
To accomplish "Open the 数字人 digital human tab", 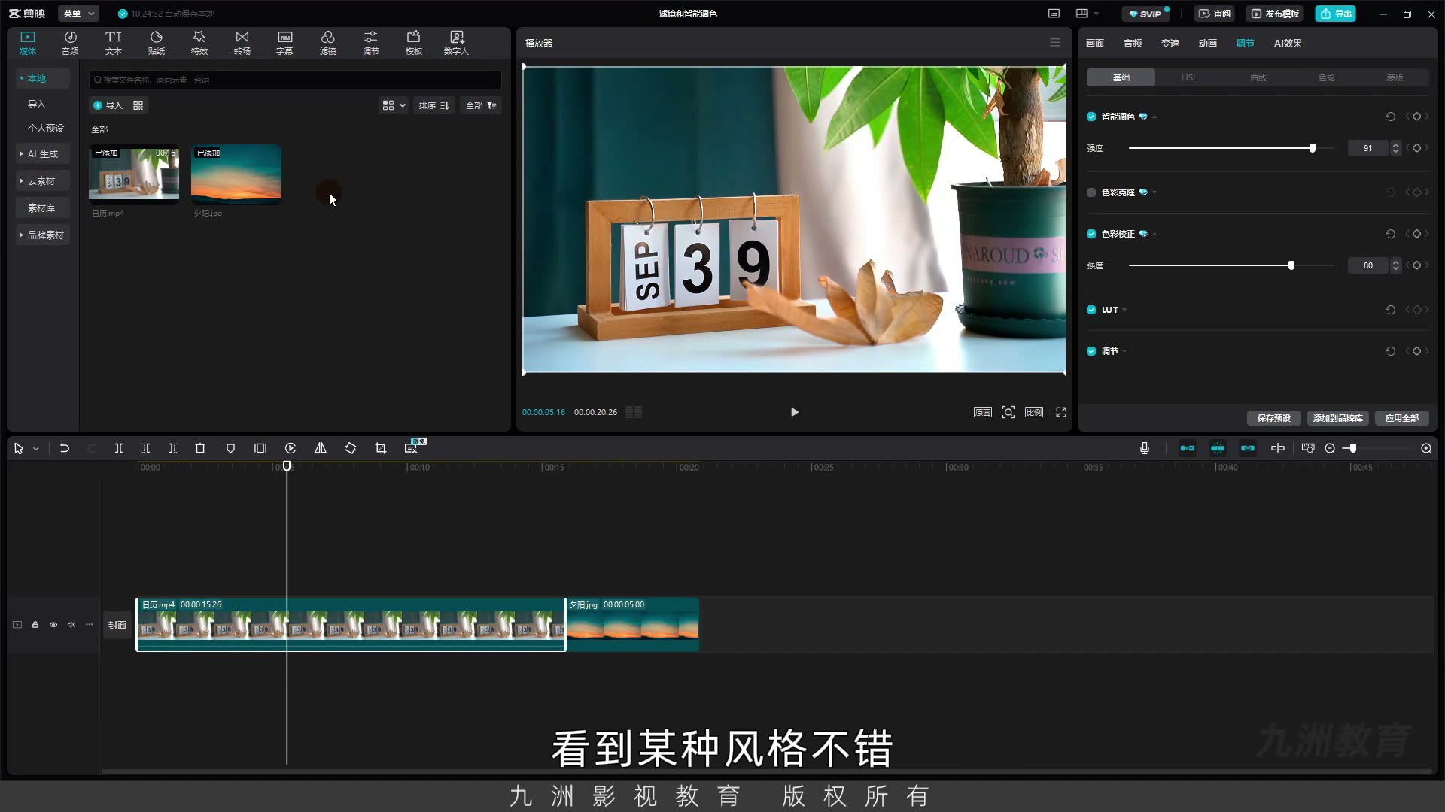I will click(x=456, y=43).
